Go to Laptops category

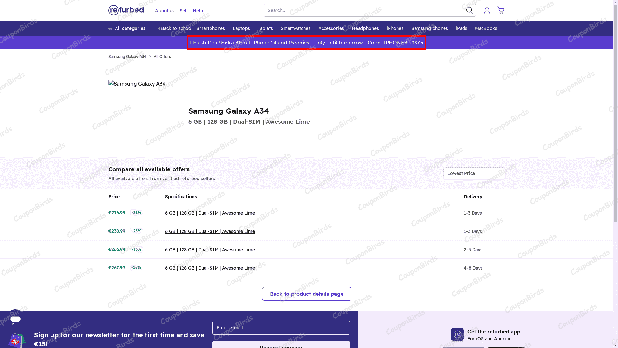pyautogui.click(x=241, y=28)
